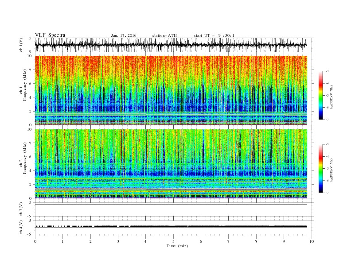Click the ch.4 black signal band
Viewport: 351px width, 271px height.
coord(171,227)
